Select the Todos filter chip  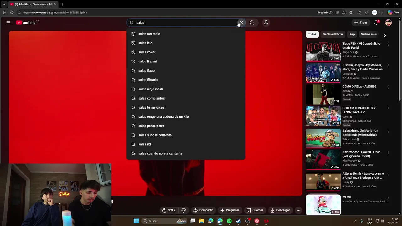(312, 34)
